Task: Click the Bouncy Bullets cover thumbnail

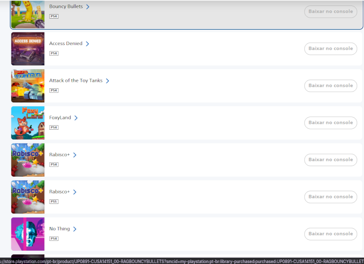Action: [28, 14]
